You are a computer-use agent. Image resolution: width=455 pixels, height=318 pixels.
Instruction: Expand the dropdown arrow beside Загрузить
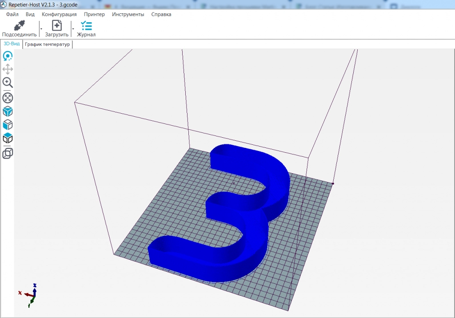tap(73, 29)
